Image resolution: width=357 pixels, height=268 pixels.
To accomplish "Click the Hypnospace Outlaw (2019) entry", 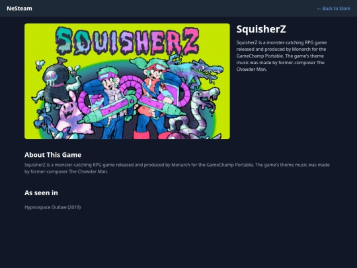I will coord(53,207).
